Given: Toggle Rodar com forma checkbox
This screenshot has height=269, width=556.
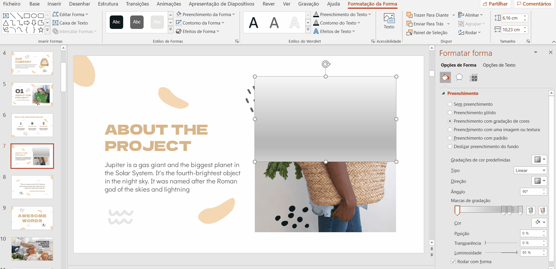Looking at the screenshot, I should 453,262.
